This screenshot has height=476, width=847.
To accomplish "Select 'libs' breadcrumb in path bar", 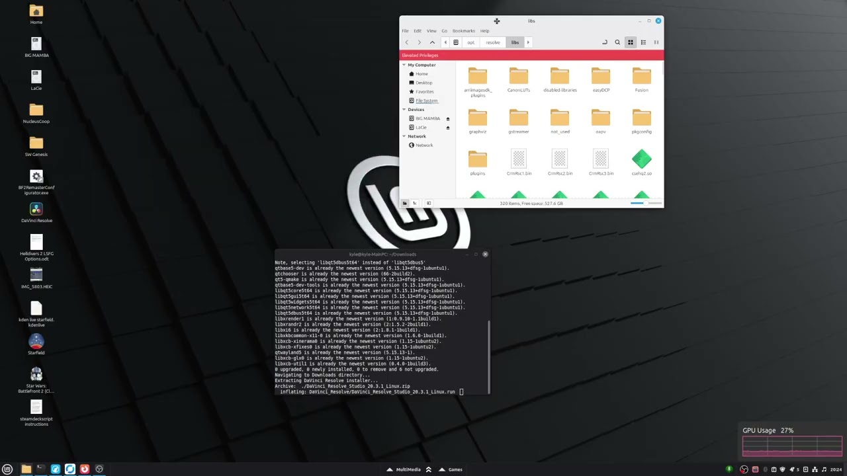I will tap(515, 42).
